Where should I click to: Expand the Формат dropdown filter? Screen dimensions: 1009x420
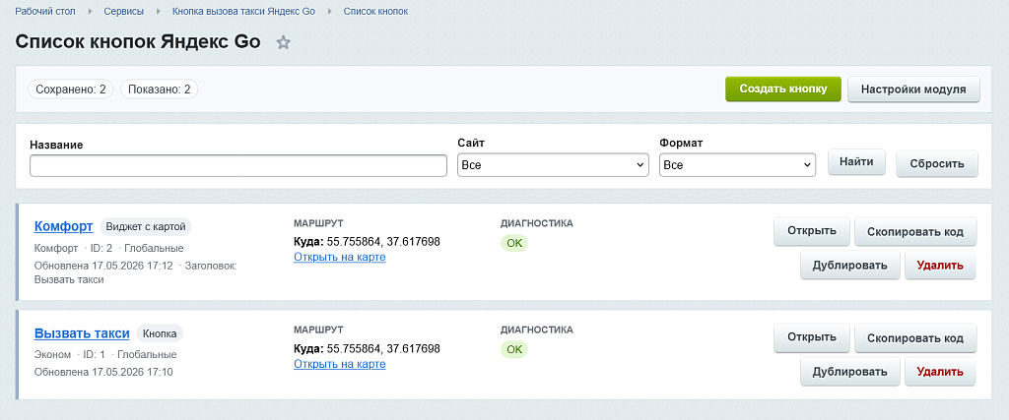737,165
